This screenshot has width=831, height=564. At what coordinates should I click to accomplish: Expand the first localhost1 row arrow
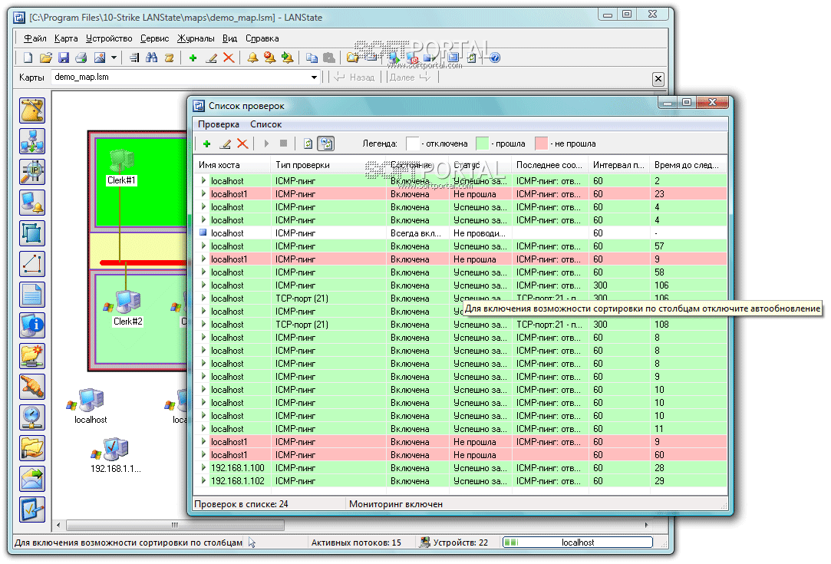click(203, 194)
